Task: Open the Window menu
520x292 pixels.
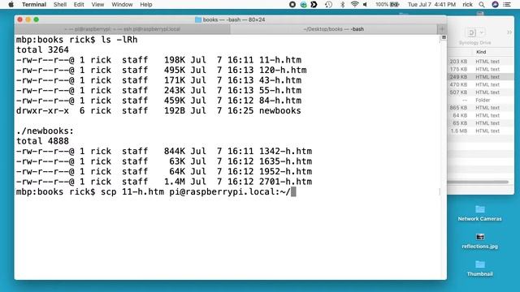Action: click(122, 4)
